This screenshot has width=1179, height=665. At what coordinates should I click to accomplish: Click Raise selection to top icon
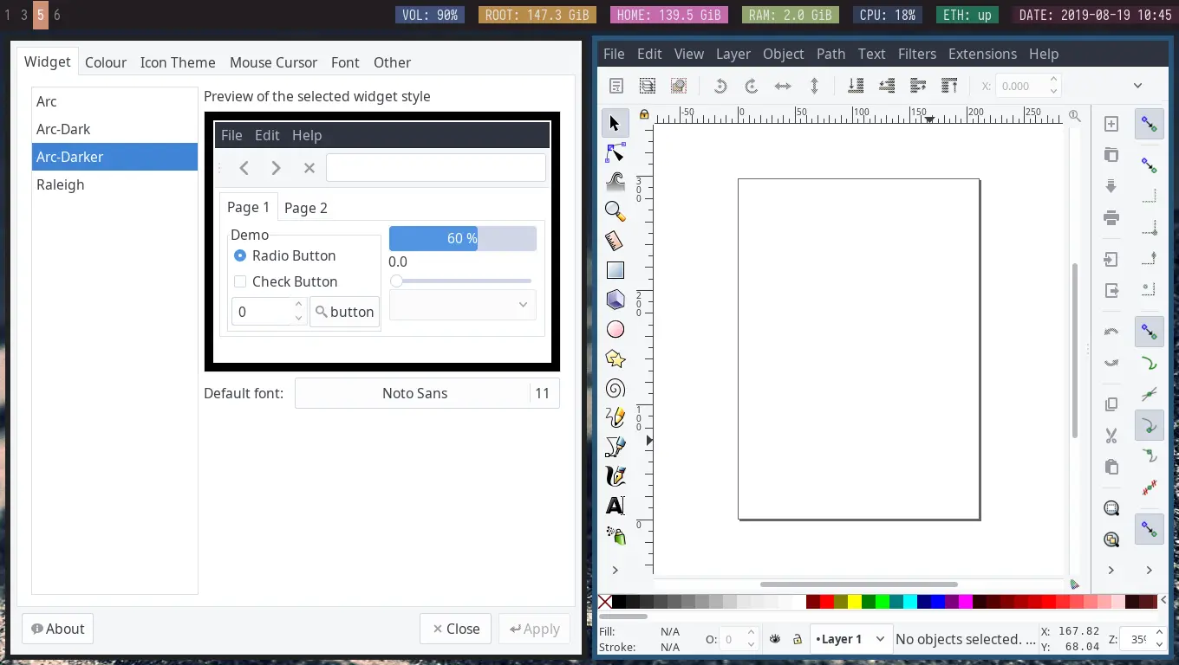[949, 86]
